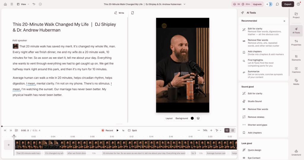This screenshot has height=160, width=304.
Task: Toggle the portrait canvas layout icon
Action: (133, 13)
